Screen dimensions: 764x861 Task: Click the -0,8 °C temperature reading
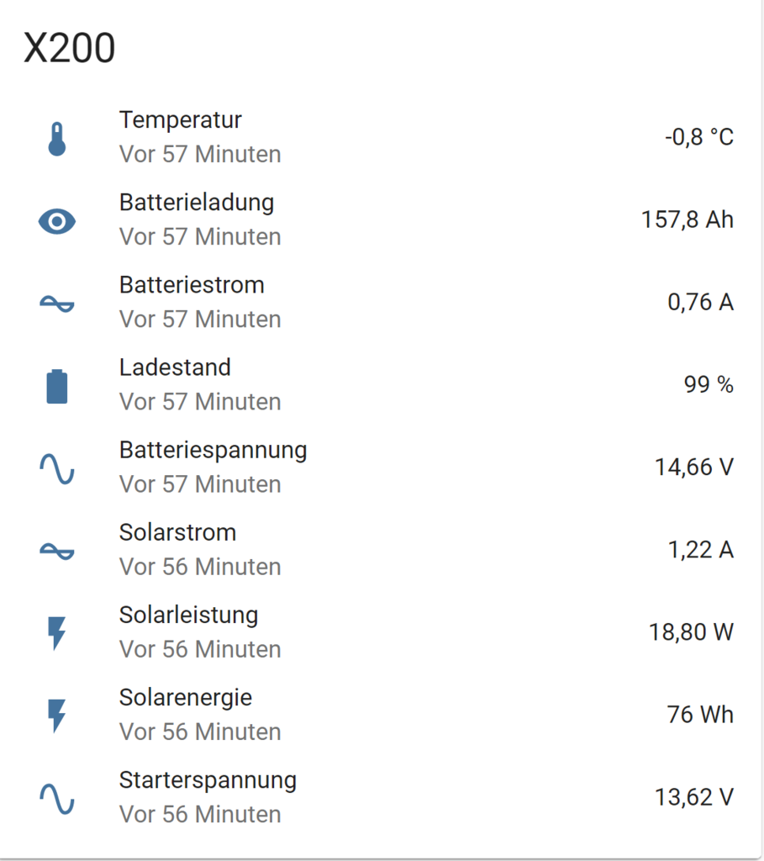(699, 137)
